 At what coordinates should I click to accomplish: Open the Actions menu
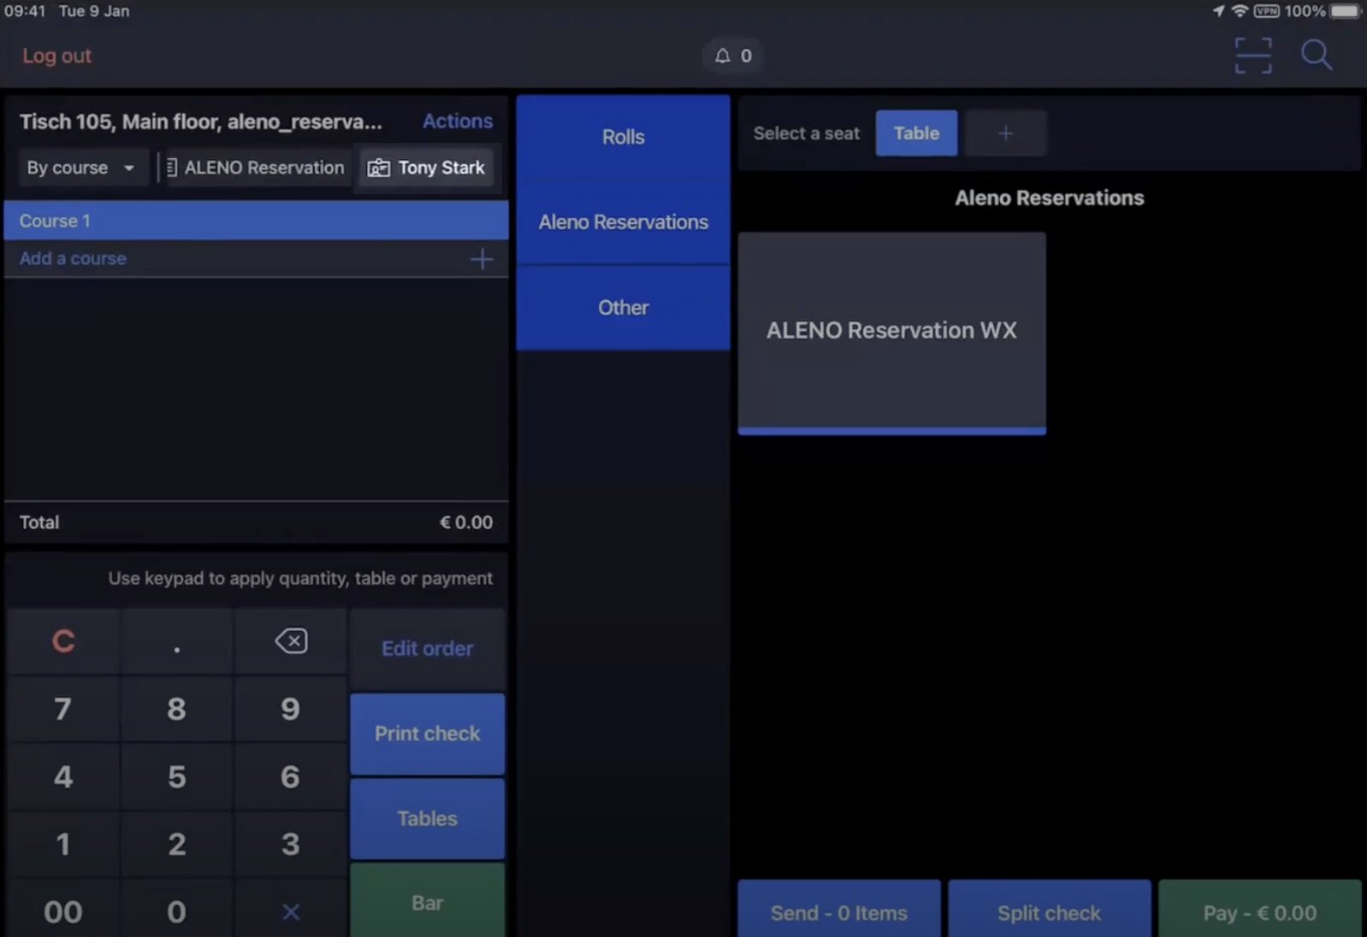coord(457,121)
